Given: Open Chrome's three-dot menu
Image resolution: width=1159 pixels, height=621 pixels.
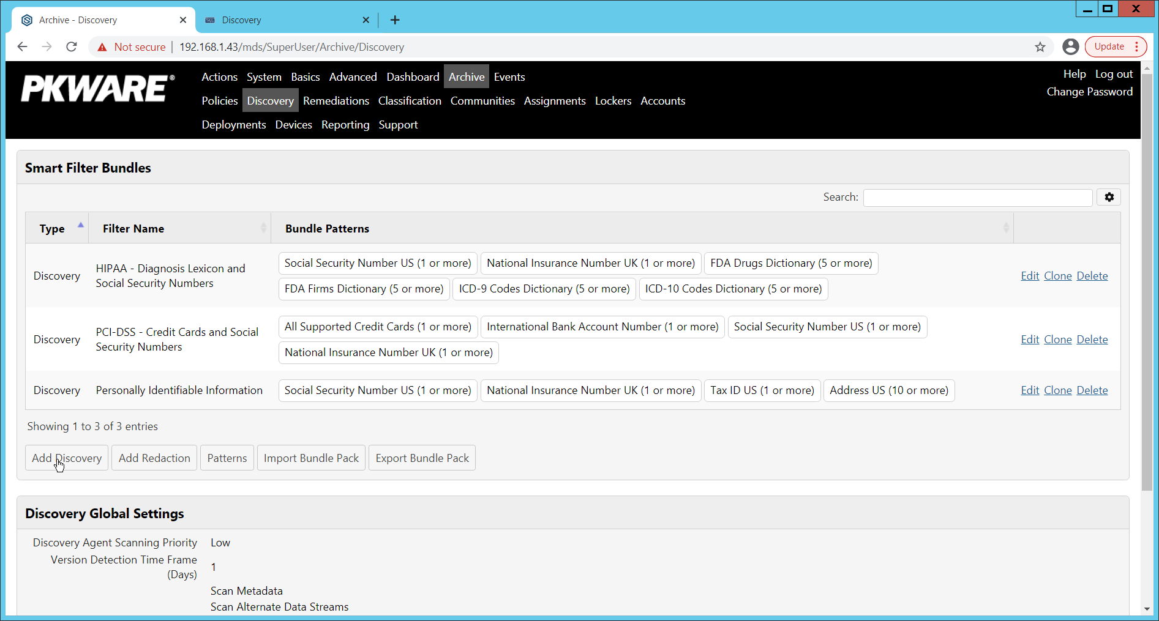Looking at the screenshot, I should tap(1134, 46).
